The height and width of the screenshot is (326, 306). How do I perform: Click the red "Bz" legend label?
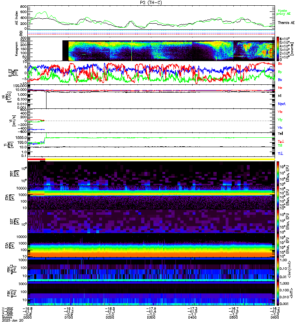(x=280, y=64)
